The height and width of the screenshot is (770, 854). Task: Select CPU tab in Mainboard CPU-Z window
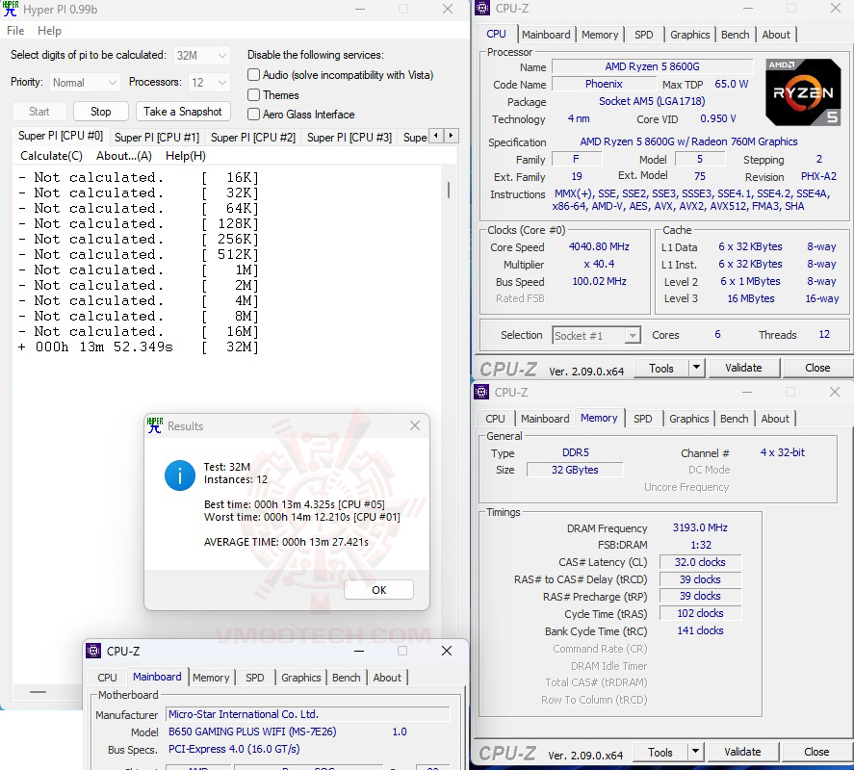(107, 678)
